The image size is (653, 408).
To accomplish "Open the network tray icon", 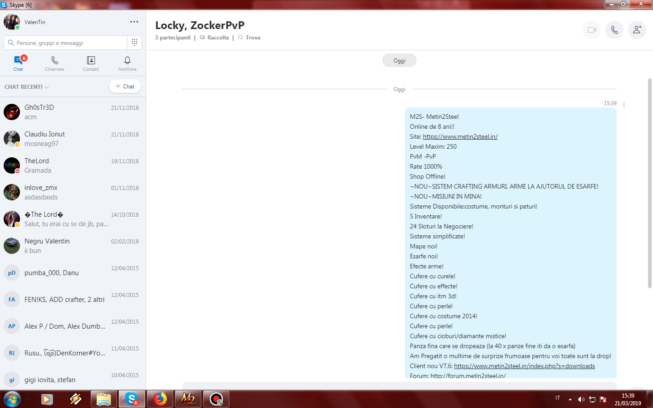I will tap(592, 399).
